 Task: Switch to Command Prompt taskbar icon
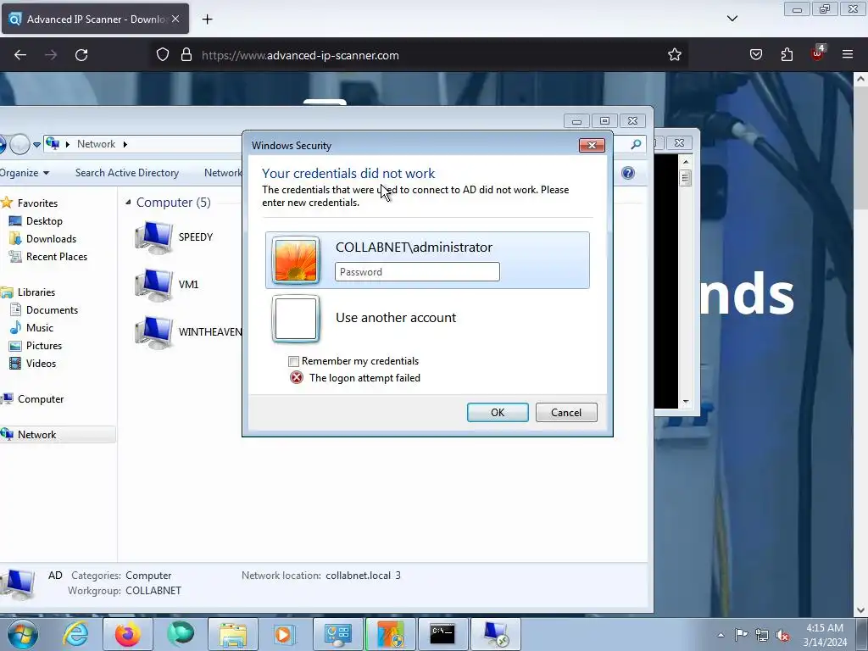point(442,634)
